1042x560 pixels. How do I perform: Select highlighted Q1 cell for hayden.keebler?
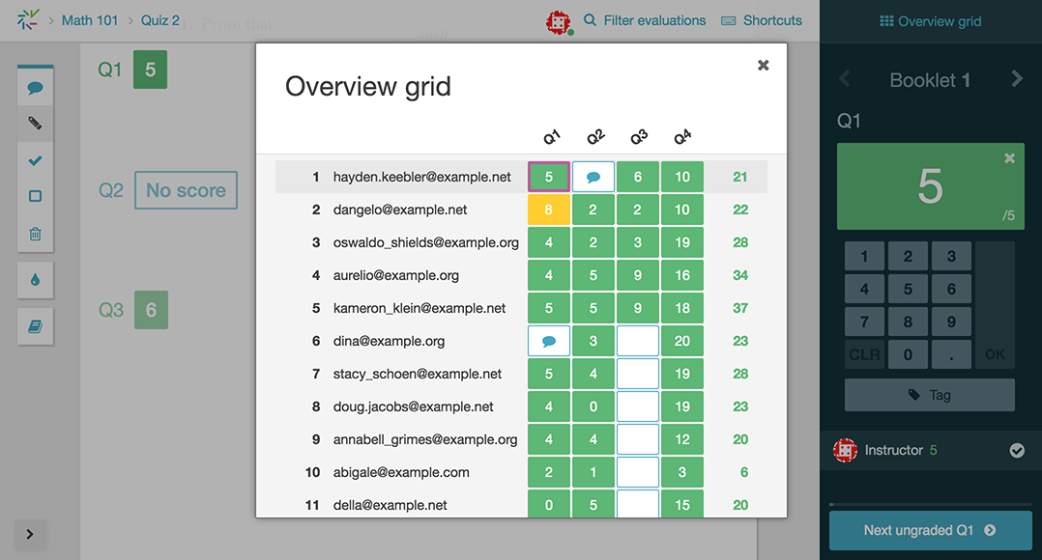coord(549,177)
